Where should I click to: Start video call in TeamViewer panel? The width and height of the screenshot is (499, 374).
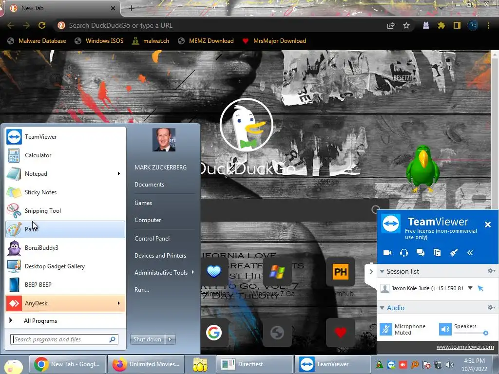pyautogui.click(x=387, y=253)
